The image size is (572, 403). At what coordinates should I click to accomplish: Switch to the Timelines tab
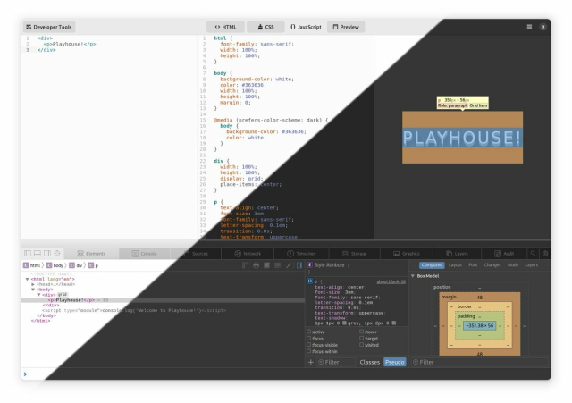point(301,254)
